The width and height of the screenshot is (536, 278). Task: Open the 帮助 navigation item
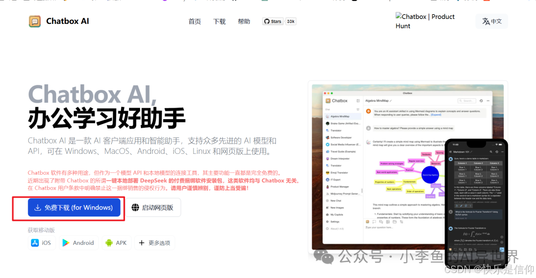[x=244, y=21]
